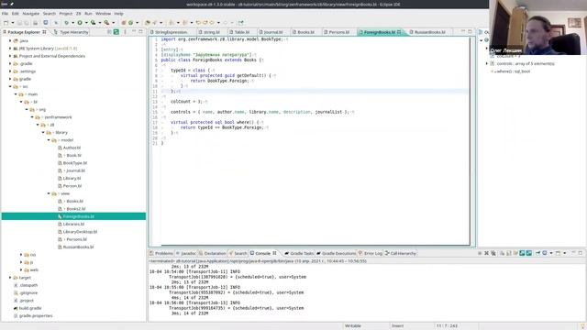Open the Problems view tab
Image resolution: width=587 pixels, height=330 pixels.
coord(161,253)
